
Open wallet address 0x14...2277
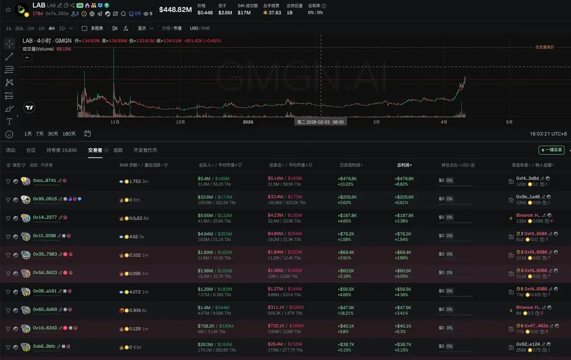point(45,217)
